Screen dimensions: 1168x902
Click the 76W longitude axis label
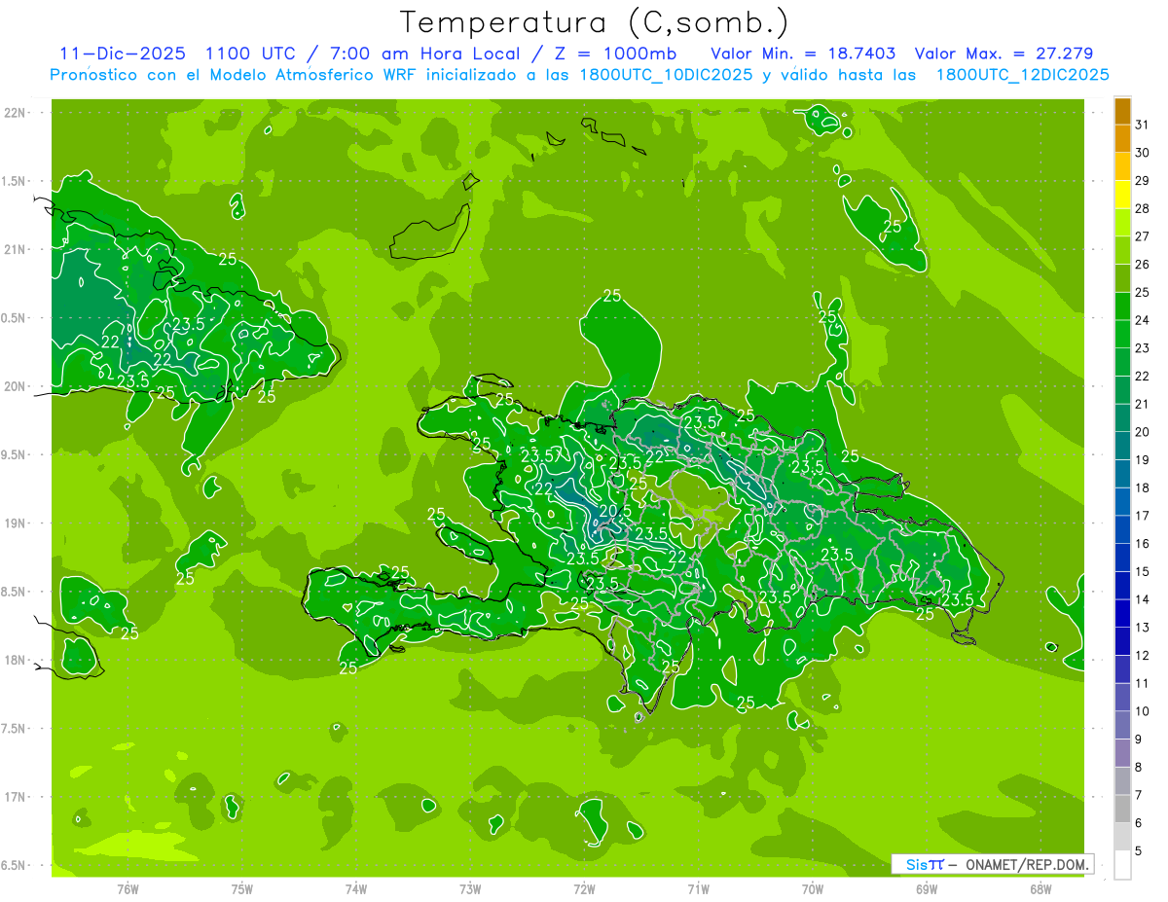click(x=128, y=888)
